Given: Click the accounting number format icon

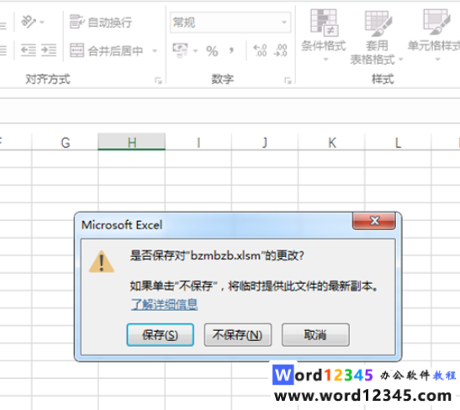Looking at the screenshot, I should [x=180, y=50].
